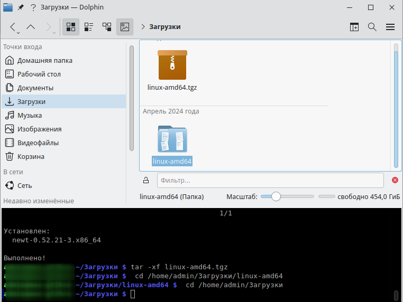This screenshot has width=403, height=302.
Task: Open the hamburger menu
Action: pos(390,27)
